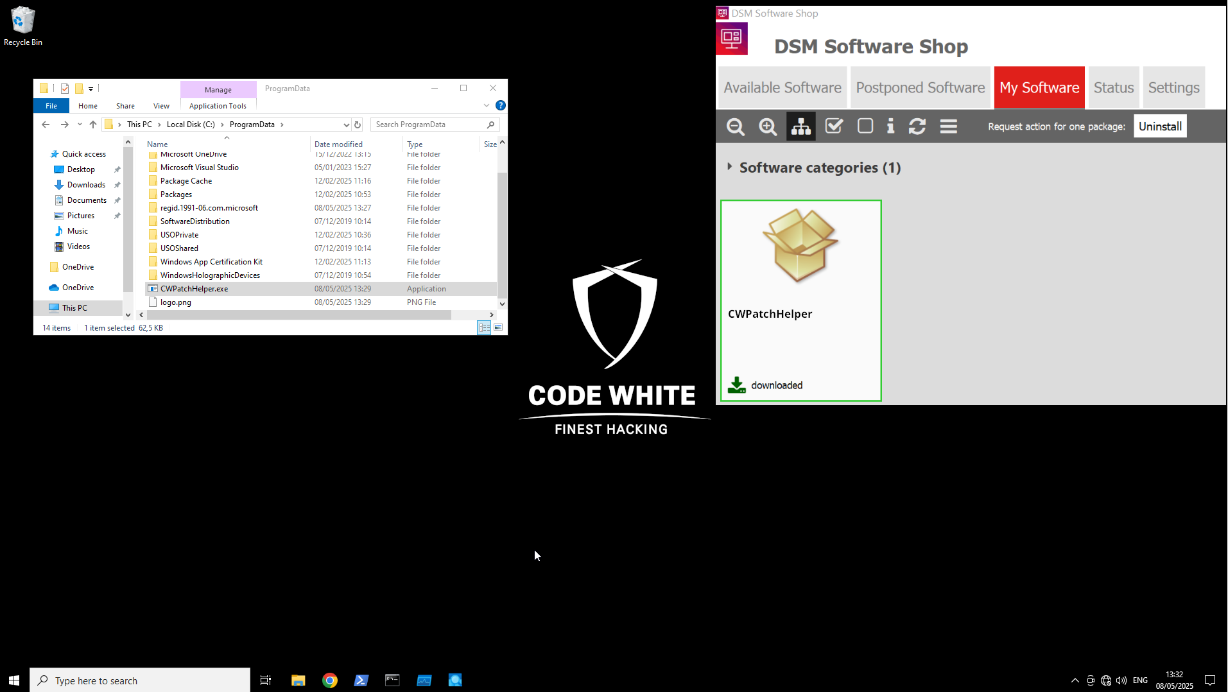Select This PC in navigation pane

(x=74, y=308)
